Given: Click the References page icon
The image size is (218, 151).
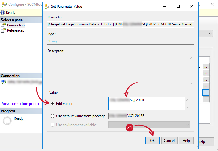Looking at the screenshot, I should click(3, 30).
